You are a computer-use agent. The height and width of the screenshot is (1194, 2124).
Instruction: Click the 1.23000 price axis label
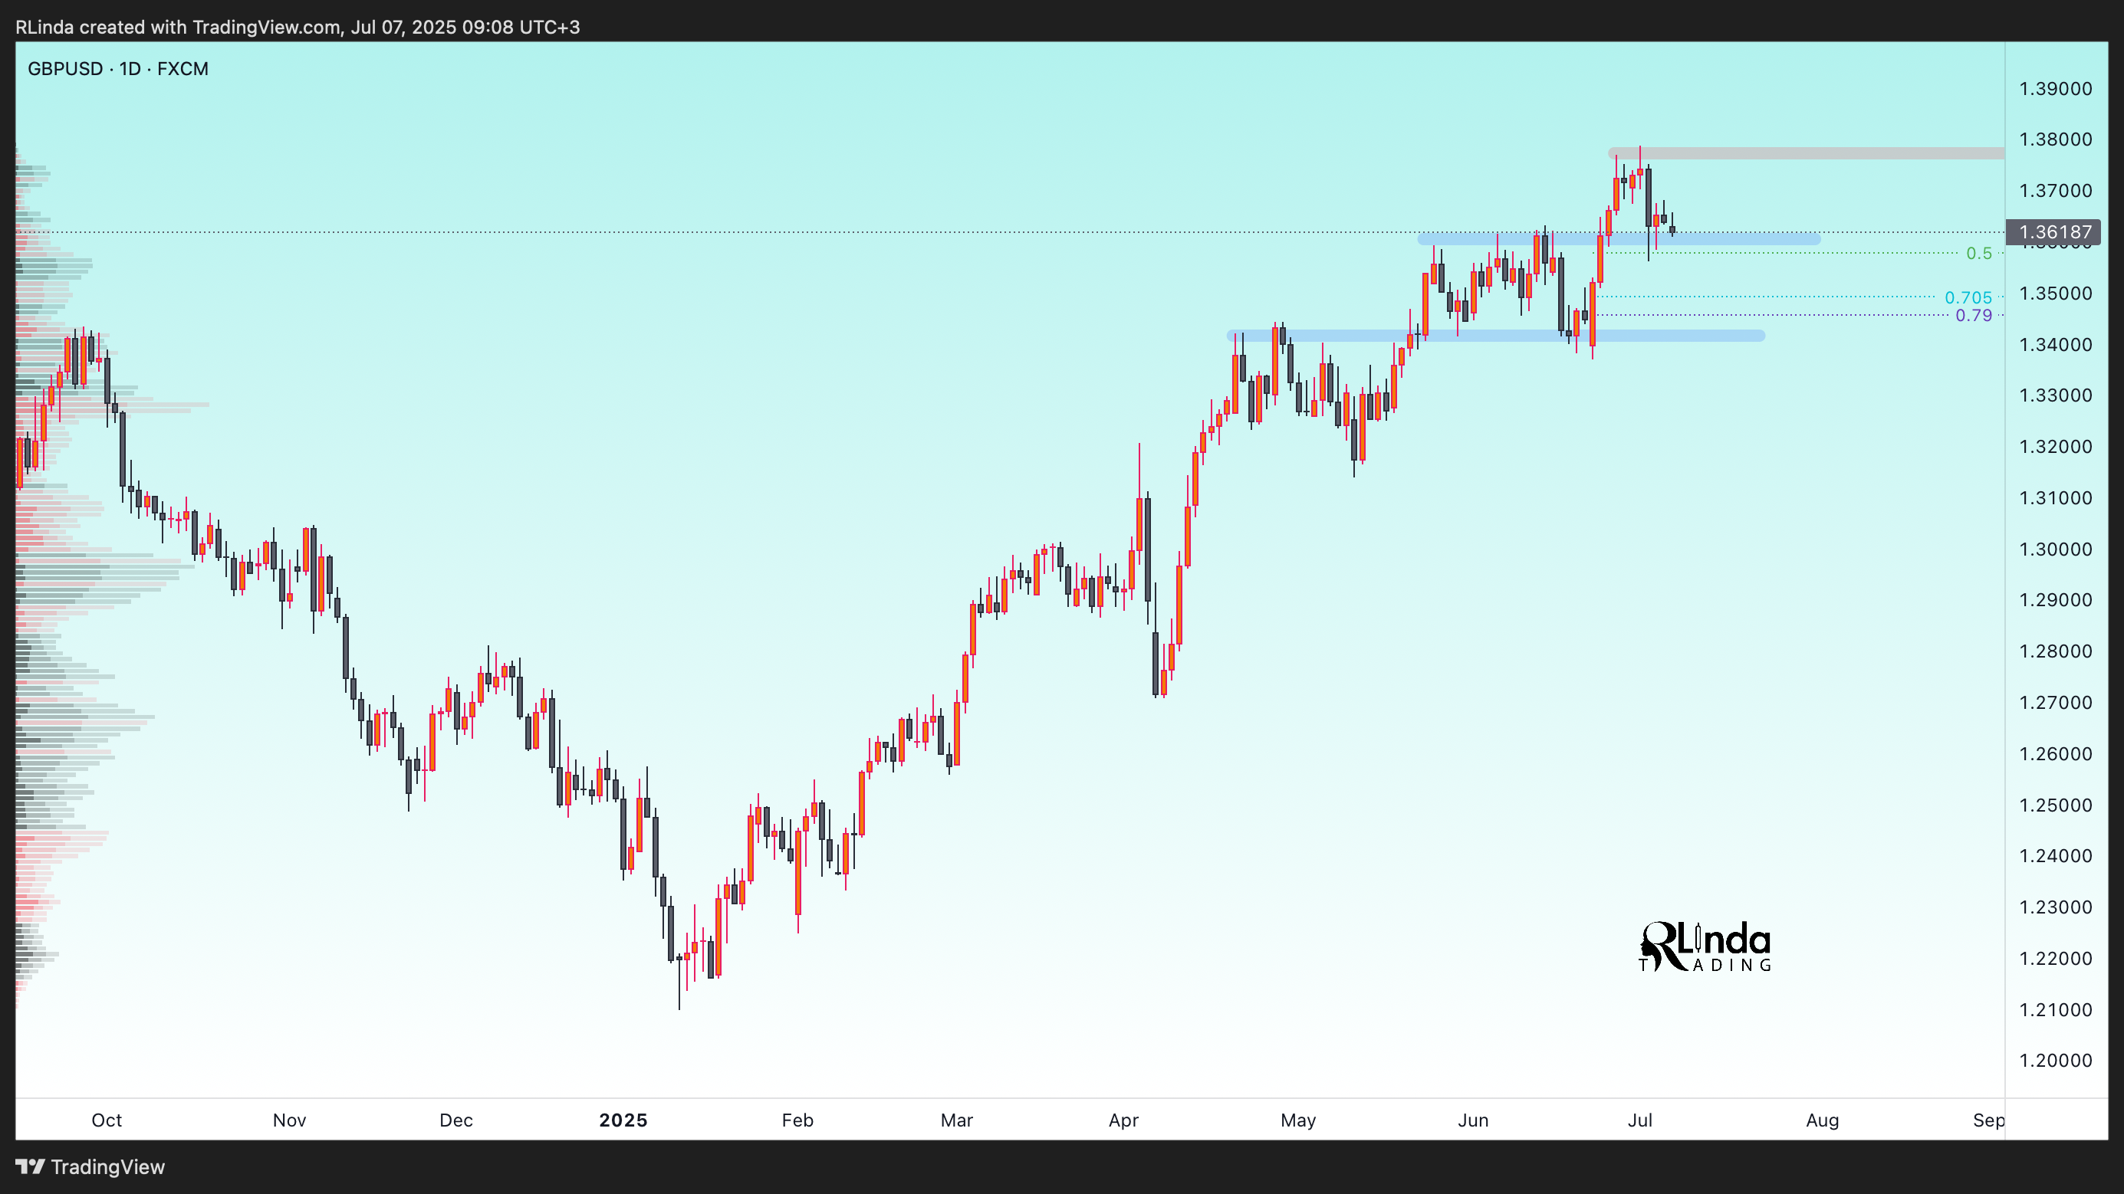click(2055, 907)
